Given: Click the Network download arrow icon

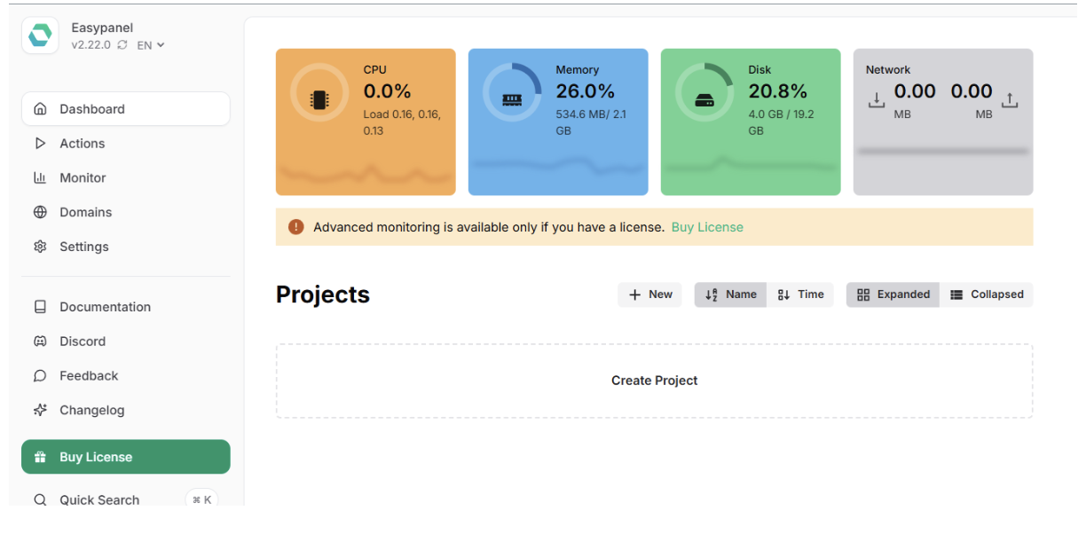Looking at the screenshot, I should click(x=876, y=100).
